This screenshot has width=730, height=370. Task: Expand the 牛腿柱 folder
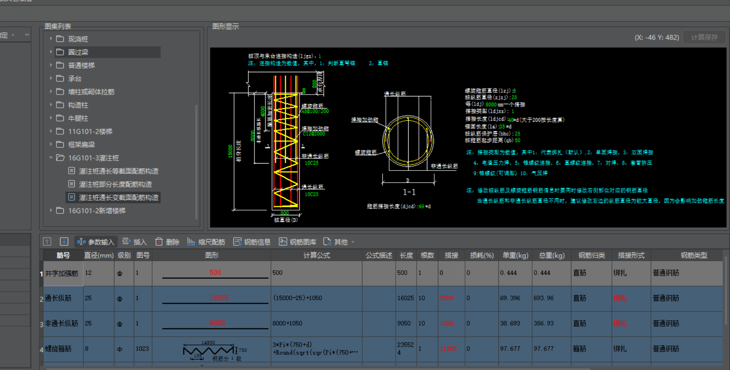[x=51, y=118]
